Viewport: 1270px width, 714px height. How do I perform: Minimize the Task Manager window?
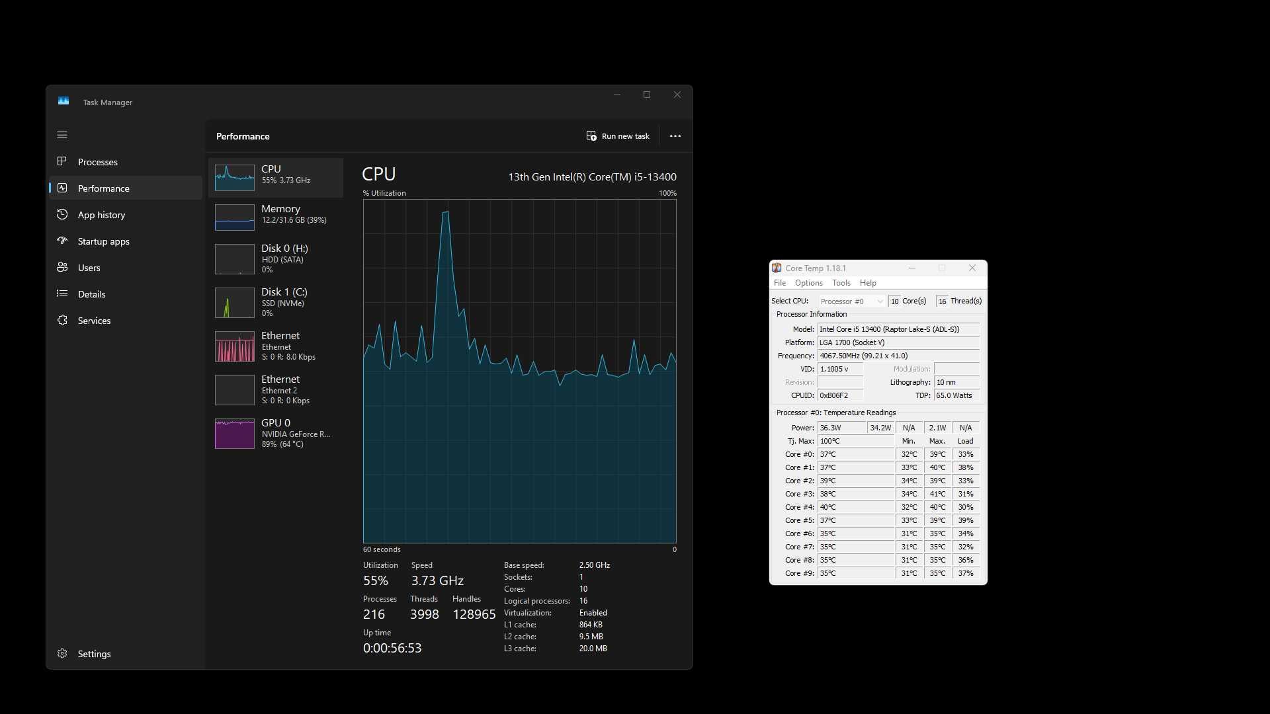click(616, 95)
